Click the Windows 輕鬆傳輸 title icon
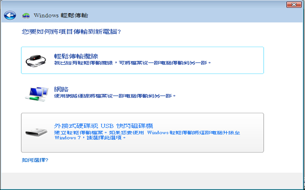The image size is (305, 190). tap(26, 16)
